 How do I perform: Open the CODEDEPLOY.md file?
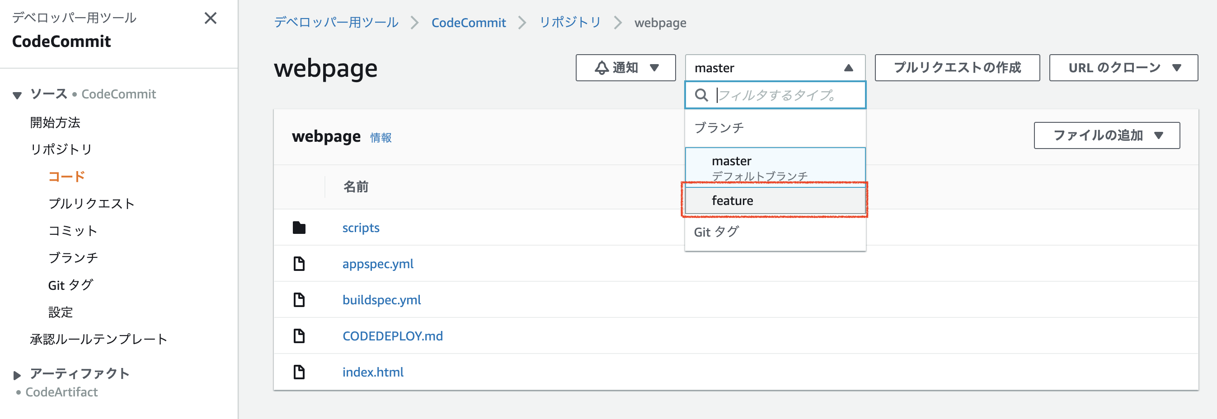pos(393,335)
